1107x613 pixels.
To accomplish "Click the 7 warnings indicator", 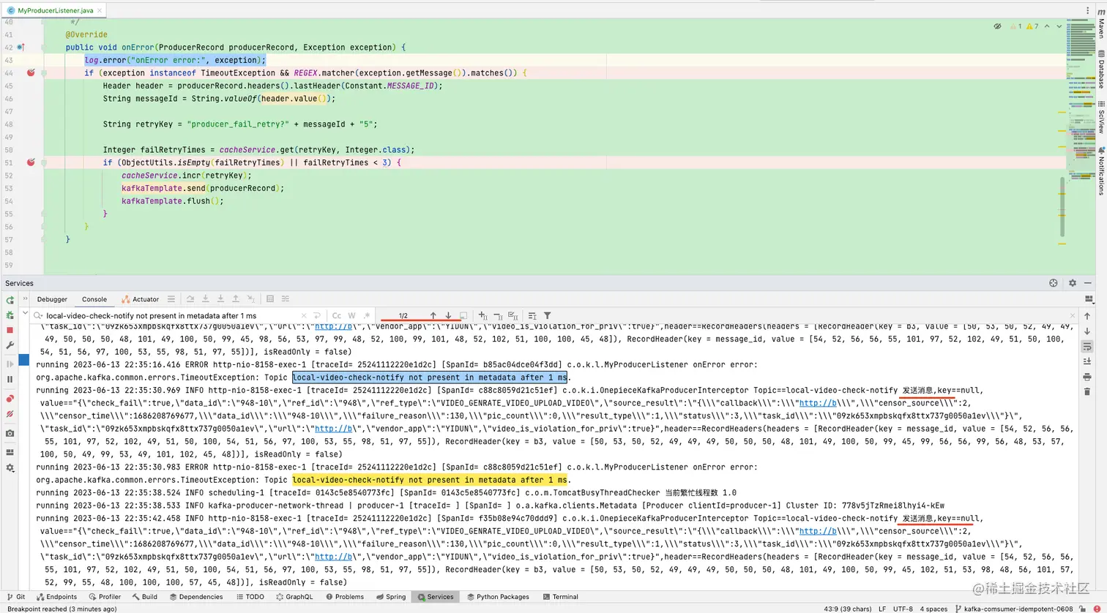I will click(x=1032, y=26).
